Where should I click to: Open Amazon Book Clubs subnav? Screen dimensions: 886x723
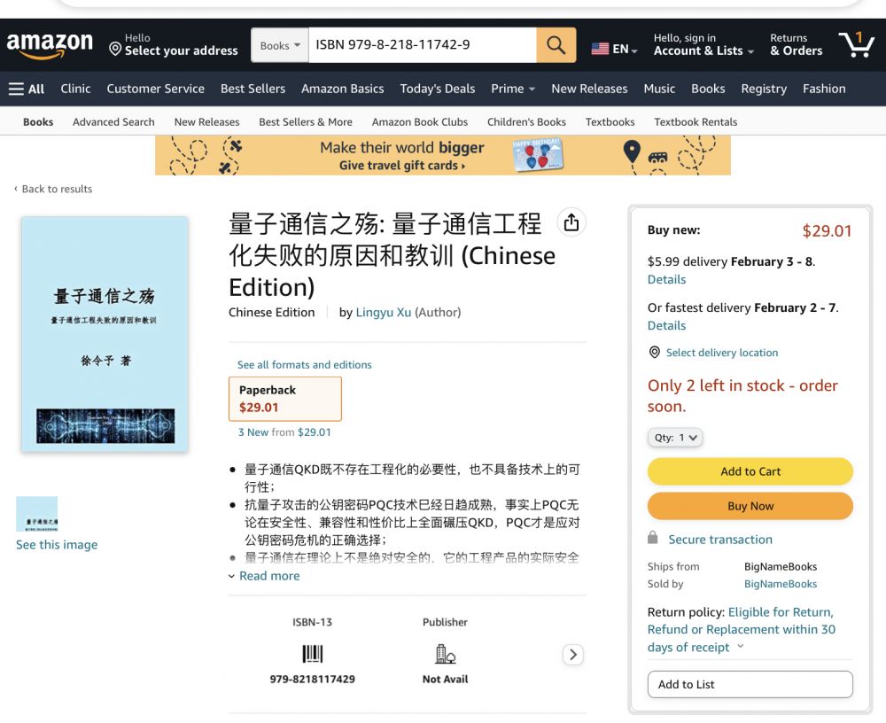click(420, 122)
